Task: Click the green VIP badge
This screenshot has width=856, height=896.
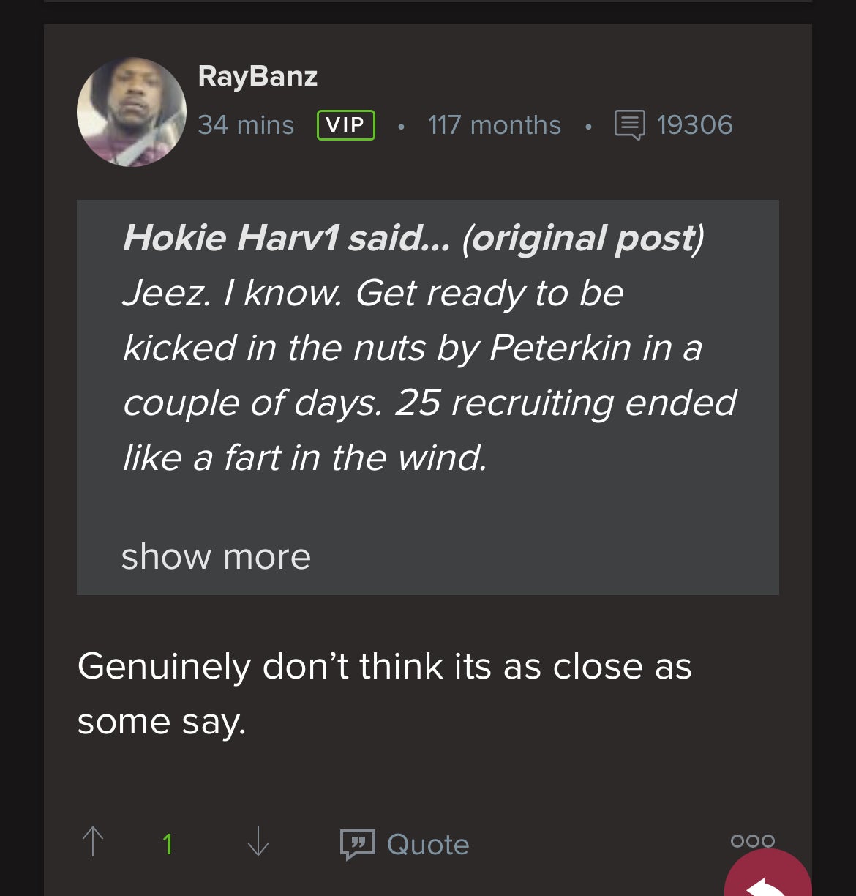Action: (x=345, y=125)
